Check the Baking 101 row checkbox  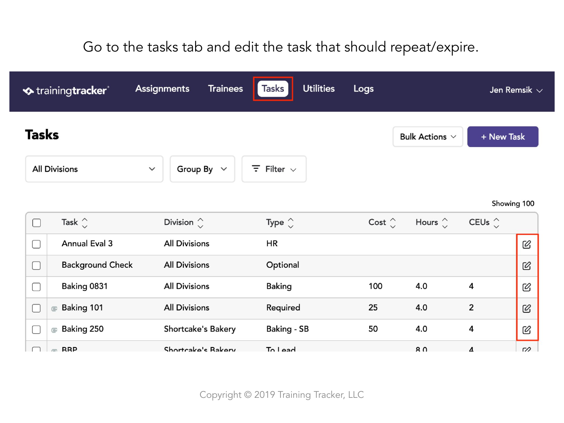[x=36, y=309]
